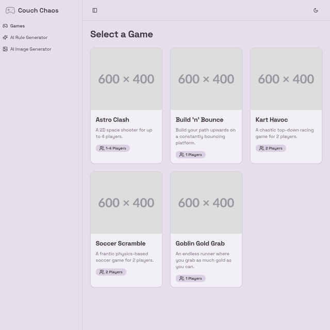Click the AI Rule Generator sparkle icon
The height and width of the screenshot is (330, 330).
(x=5, y=38)
